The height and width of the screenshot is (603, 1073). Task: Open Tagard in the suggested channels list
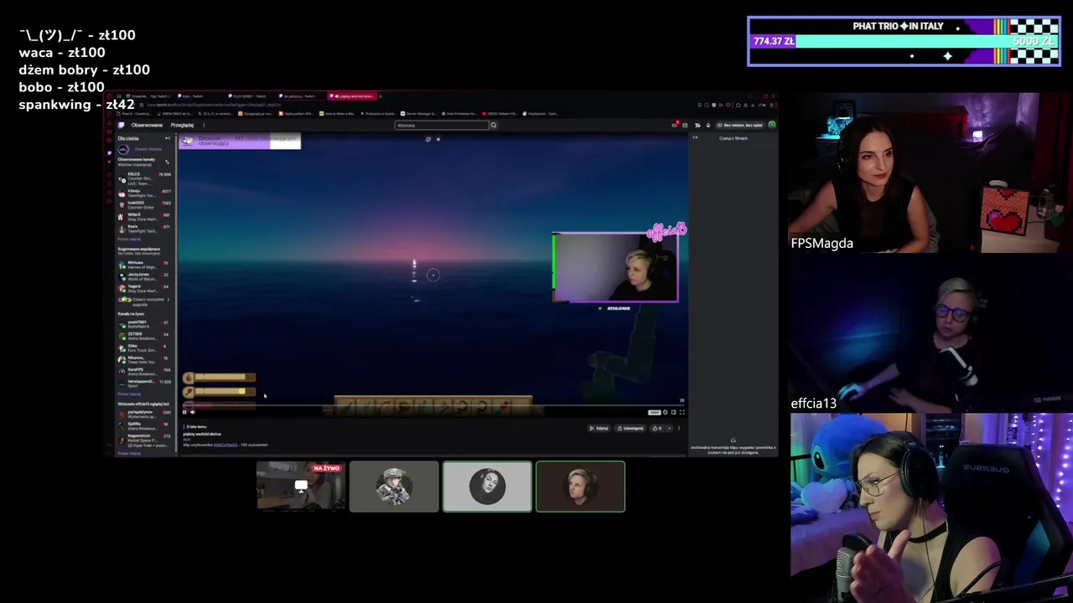tap(144, 289)
